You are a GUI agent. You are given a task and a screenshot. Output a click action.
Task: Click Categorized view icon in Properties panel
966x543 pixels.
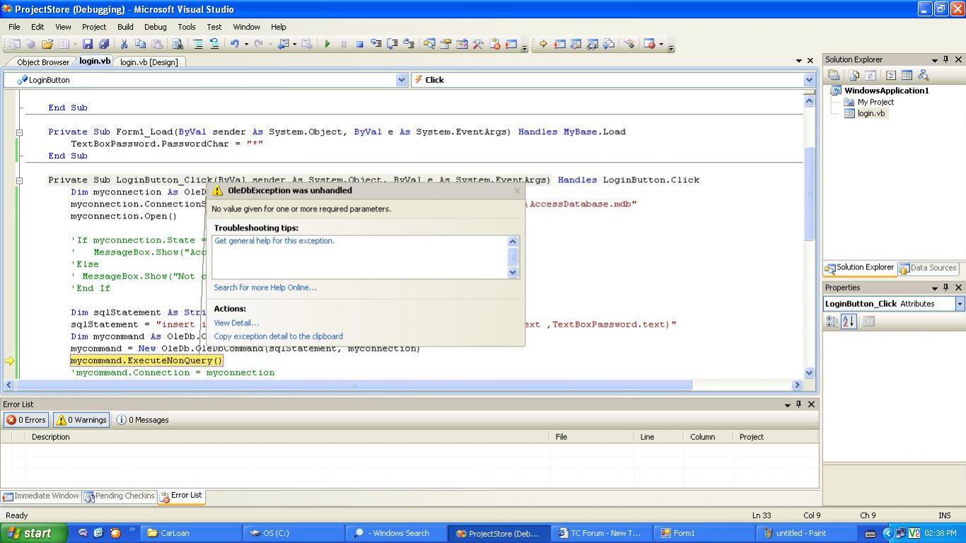(832, 321)
